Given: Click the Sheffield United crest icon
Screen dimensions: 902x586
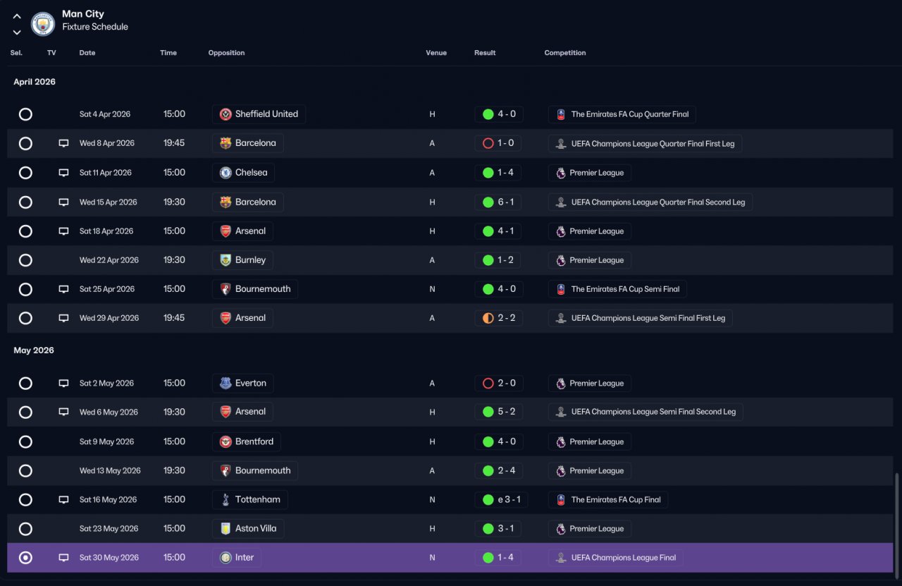Looking at the screenshot, I should coord(225,114).
